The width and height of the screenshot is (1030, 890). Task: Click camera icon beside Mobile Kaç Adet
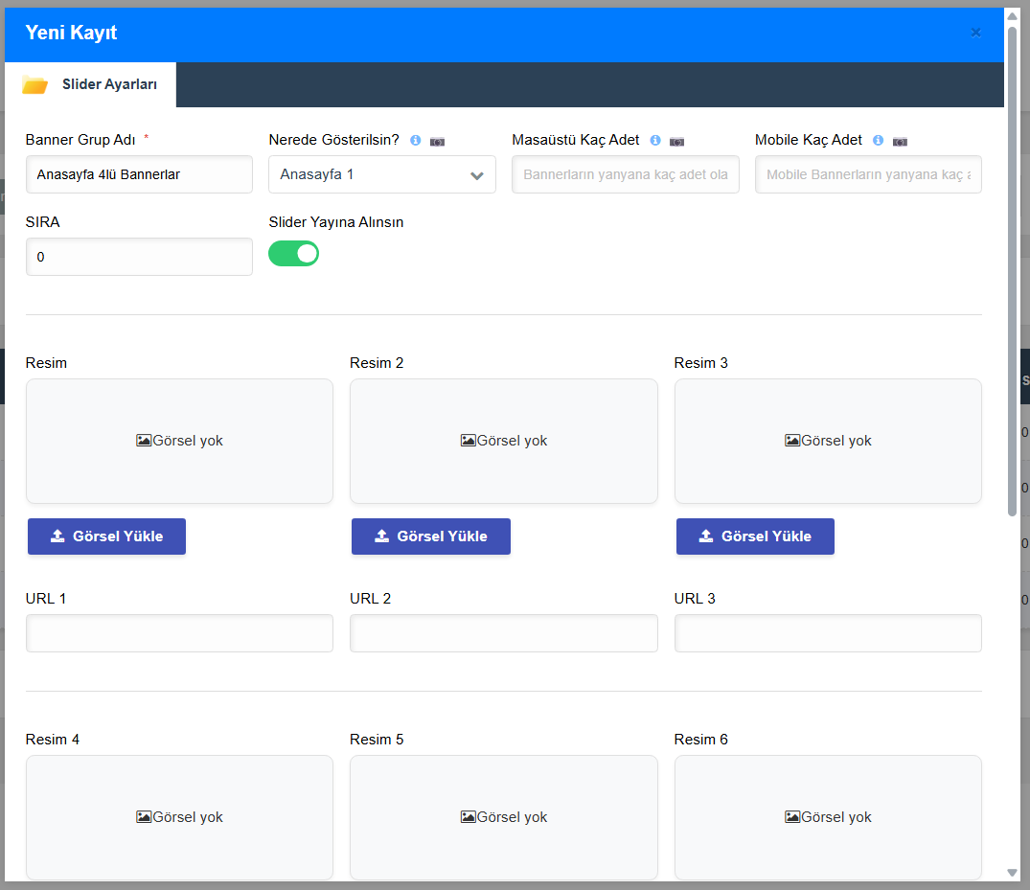tap(900, 141)
